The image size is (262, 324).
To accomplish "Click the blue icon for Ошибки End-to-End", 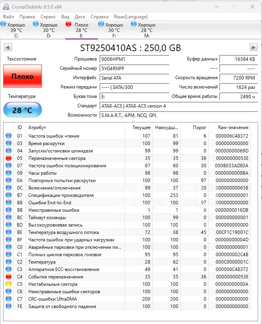I will [9, 202].
